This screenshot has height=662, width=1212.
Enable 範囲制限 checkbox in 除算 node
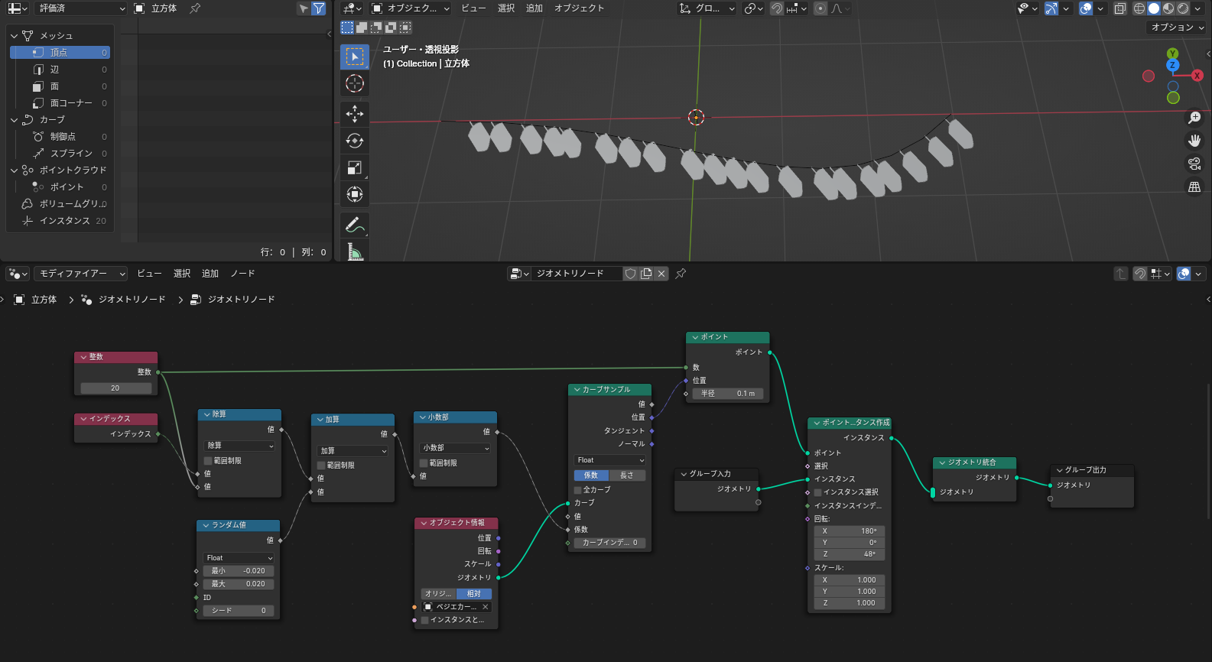point(208,461)
